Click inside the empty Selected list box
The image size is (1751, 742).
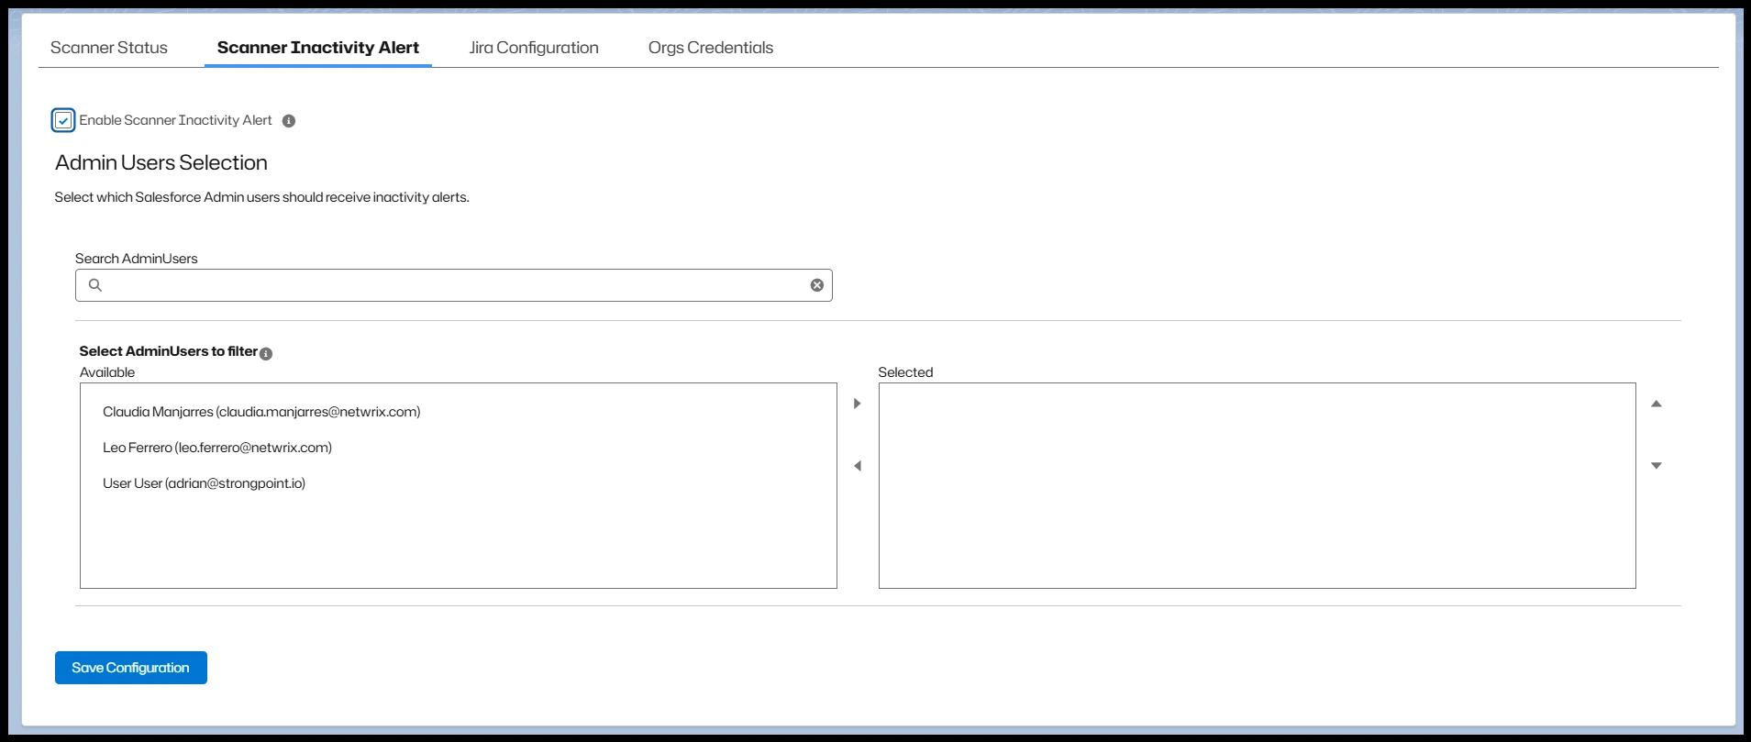coord(1257,485)
